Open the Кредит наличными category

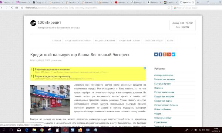point(164,92)
